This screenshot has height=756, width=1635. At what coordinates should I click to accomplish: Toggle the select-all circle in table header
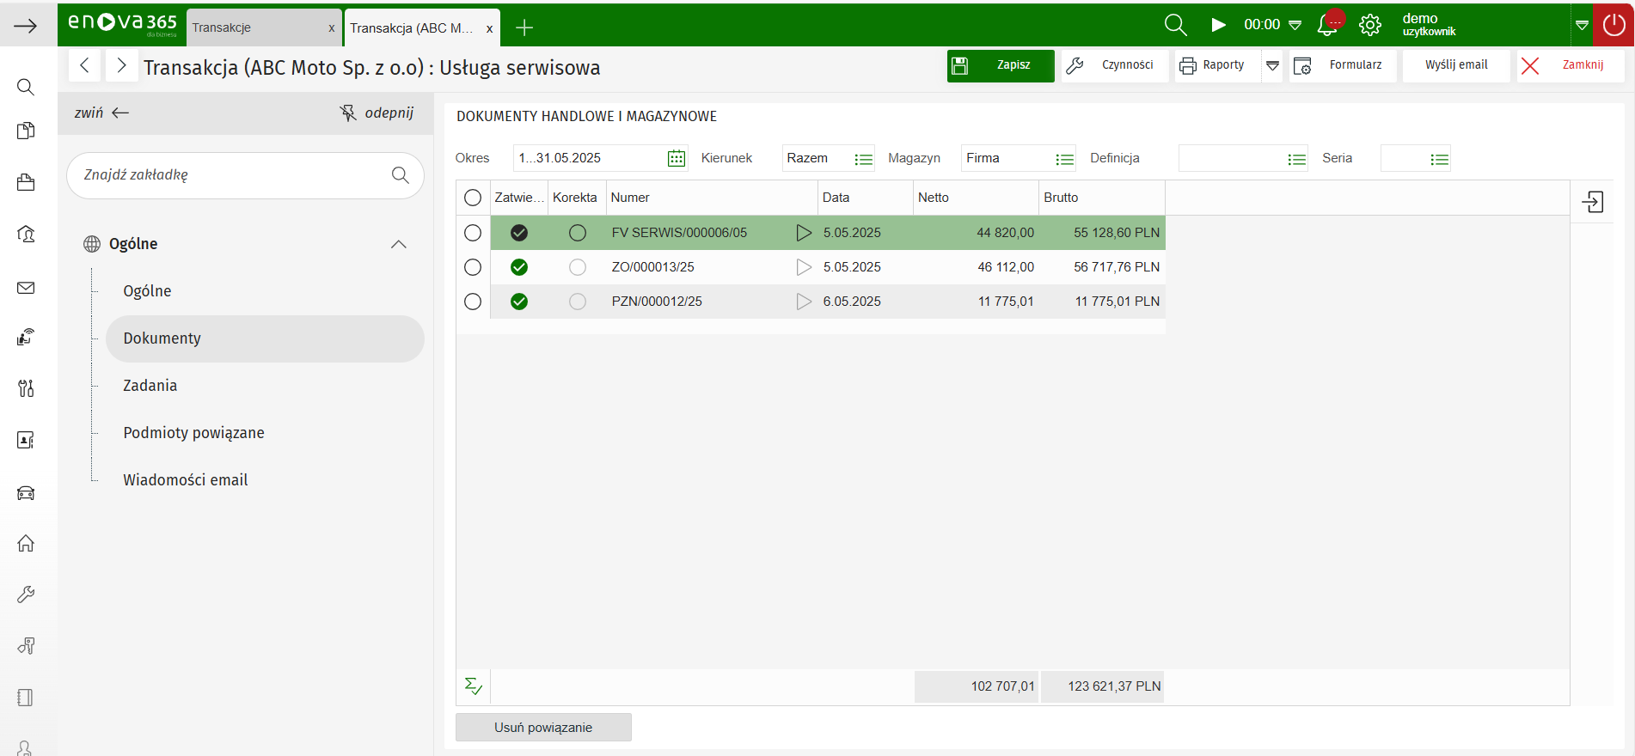(x=473, y=198)
